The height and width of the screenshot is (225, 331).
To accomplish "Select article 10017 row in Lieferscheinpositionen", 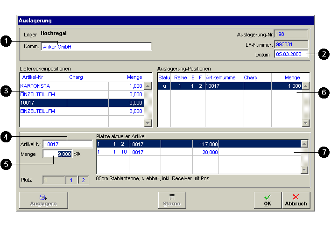I will pyautogui.click(x=82, y=103).
